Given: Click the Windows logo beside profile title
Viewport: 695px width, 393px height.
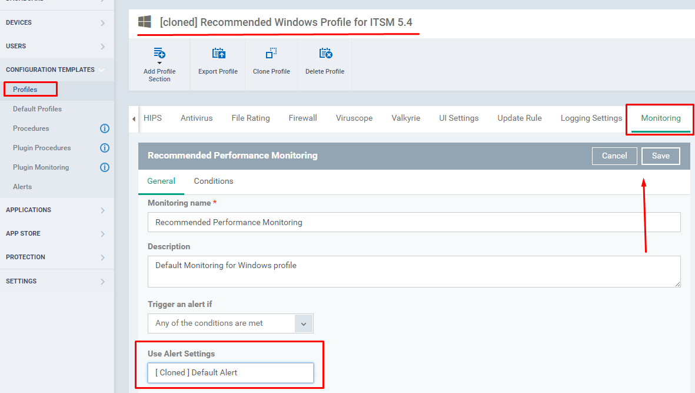Looking at the screenshot, I should [145, 21].
